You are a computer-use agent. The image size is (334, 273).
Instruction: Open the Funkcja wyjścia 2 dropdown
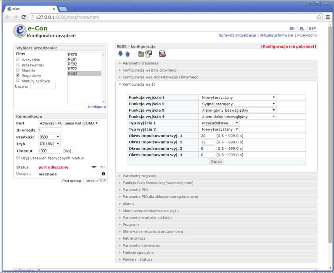pos(238,104)
